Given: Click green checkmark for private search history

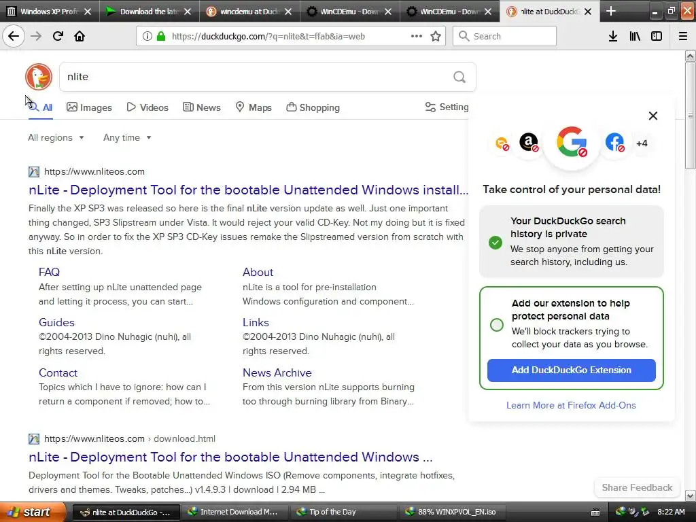Looking at the screenshot, I should click(495, 243).
